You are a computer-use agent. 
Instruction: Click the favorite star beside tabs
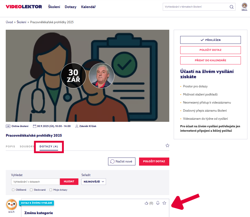click(x=167, y=146)
